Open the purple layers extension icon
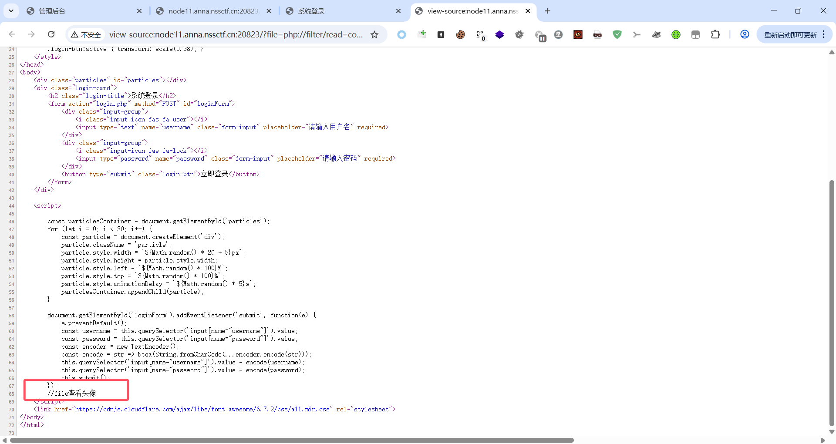Screen dimensions: 836x444 (x=500, y=35)
